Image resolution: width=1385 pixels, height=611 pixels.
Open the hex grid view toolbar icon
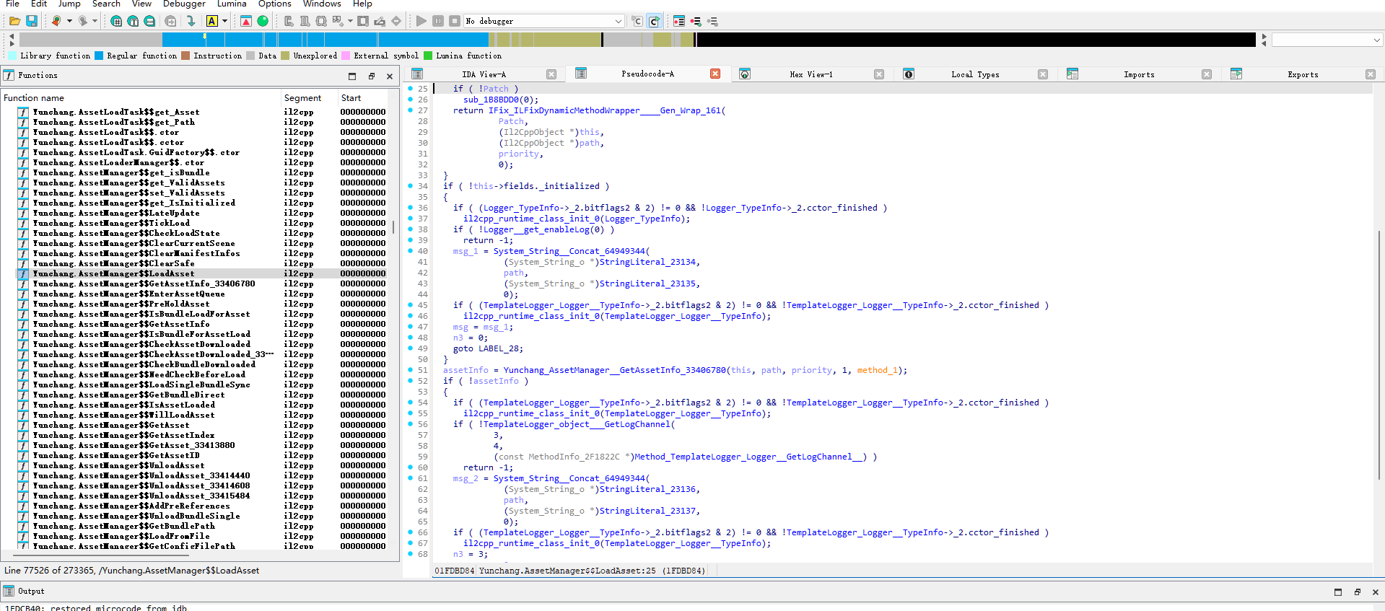click(116, 21)
